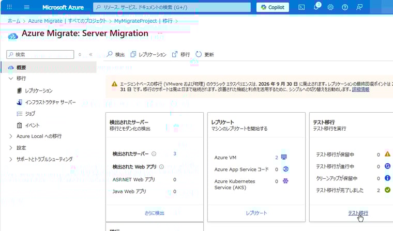Open the Azure portal apps grid icon
The width and height of the screenshot is (393, 231).
coord(9,7)
